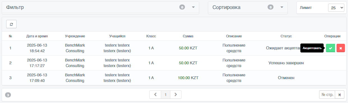Go to next page arrow
Image resolution: width=348 pixels, height=103 pixels.
click(x=176, y=95)
